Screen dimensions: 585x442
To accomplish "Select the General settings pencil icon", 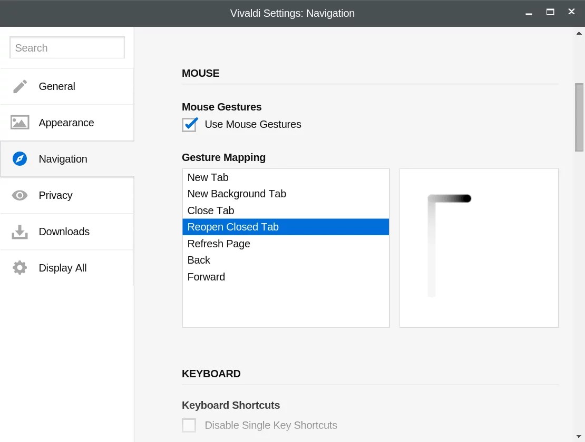I will [19, 86].
